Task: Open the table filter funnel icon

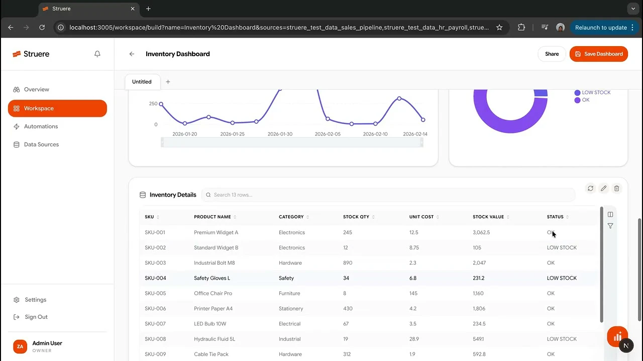Action: pyautogui.click(x=610, y=226)
